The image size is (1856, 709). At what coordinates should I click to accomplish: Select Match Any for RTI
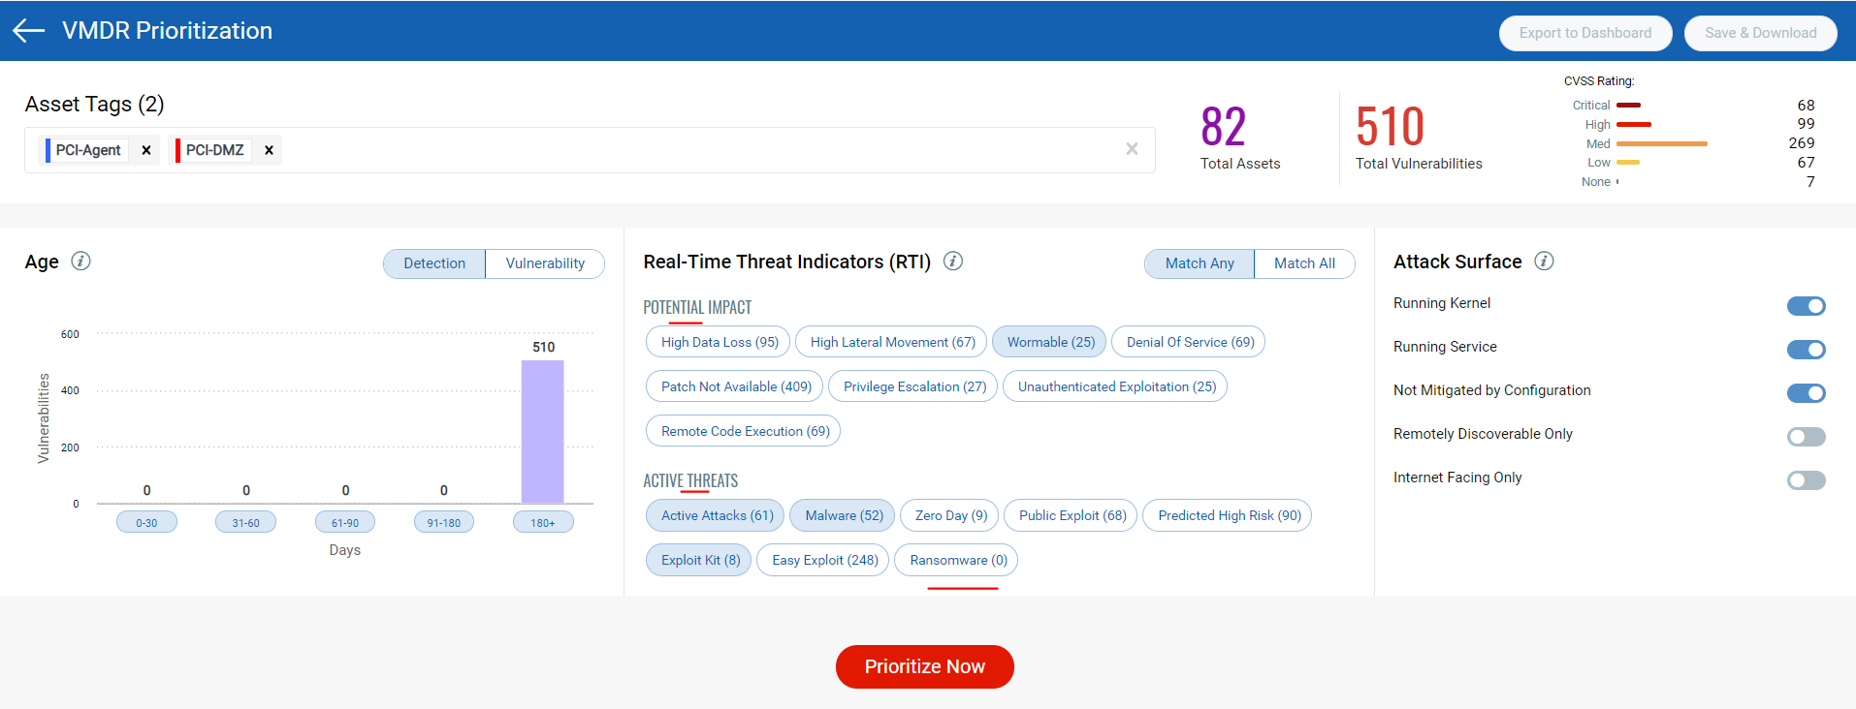[1200, 263]
